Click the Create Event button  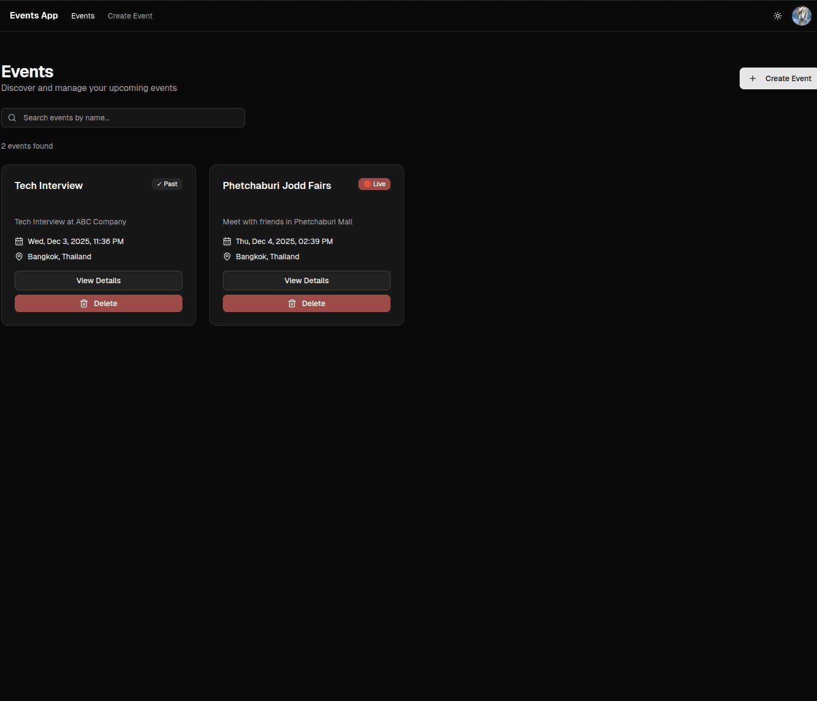point(784,78)
